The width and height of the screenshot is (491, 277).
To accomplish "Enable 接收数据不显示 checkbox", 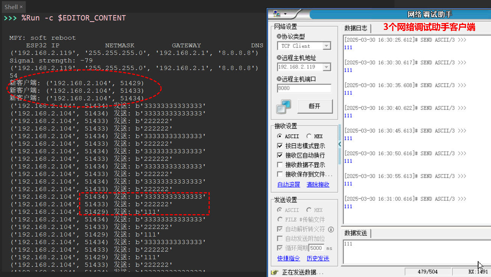I will coord(280,165).
